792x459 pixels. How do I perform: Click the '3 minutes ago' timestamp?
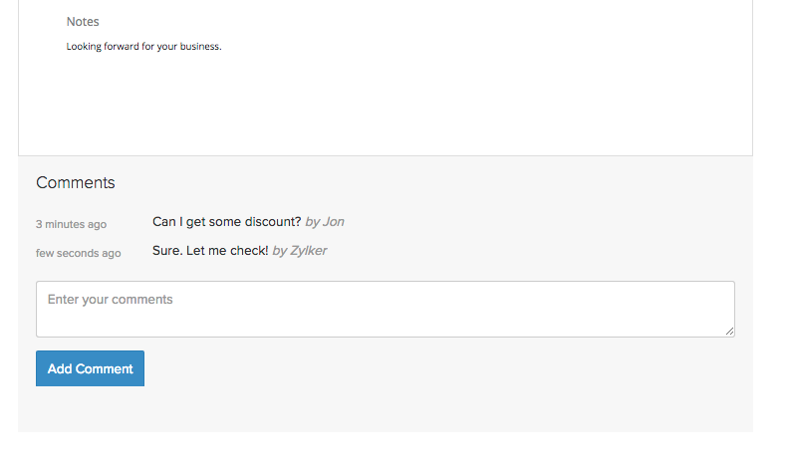pos(71,225)
